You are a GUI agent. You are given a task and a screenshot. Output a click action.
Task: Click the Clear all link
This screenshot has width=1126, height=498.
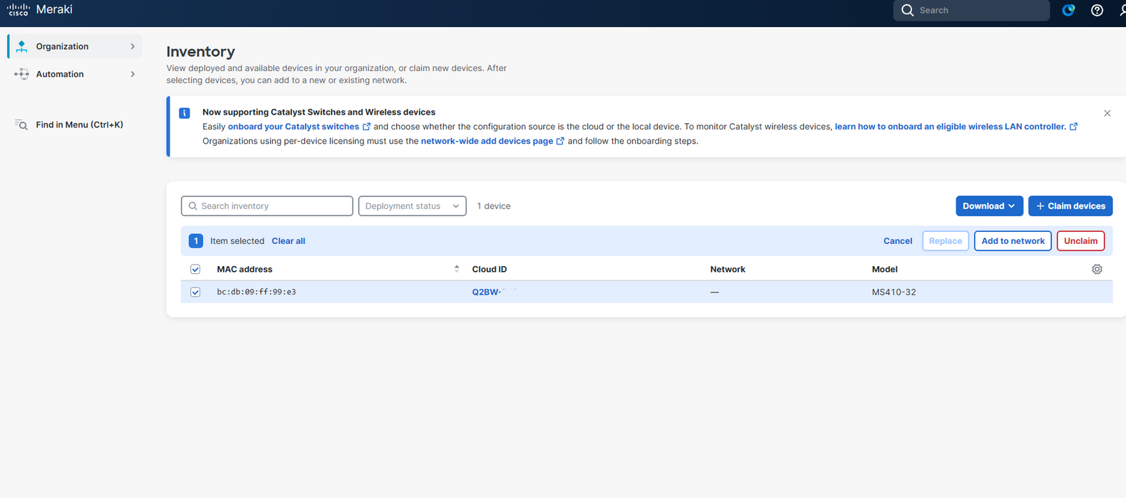pyautogui.click(x=289, y=241)
